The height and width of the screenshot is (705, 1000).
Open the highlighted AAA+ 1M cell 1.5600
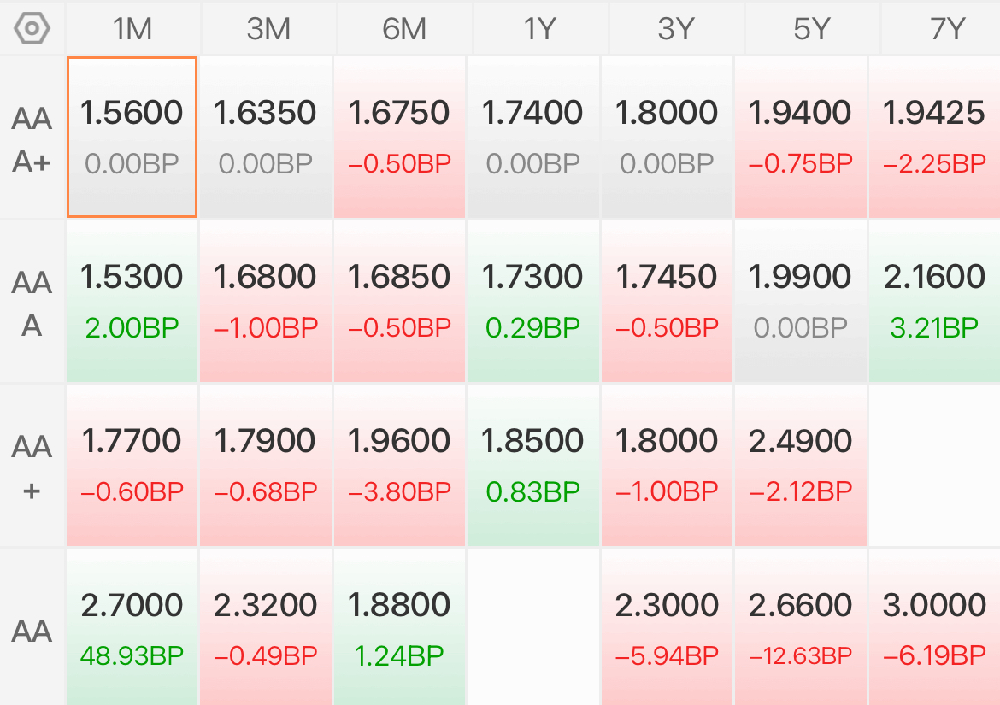coord(132,137)
